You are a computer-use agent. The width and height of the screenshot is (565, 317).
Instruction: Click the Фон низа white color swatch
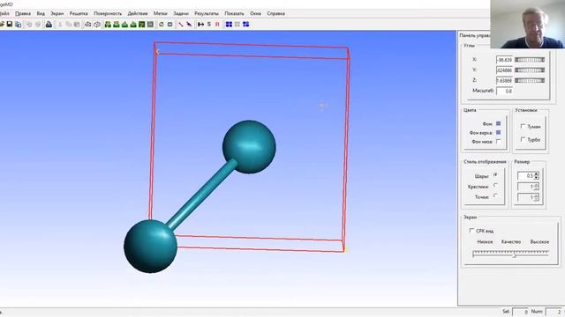498,142
